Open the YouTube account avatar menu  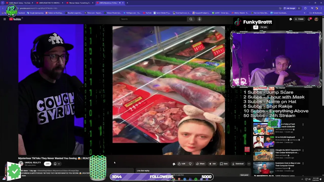coord(316,19)
